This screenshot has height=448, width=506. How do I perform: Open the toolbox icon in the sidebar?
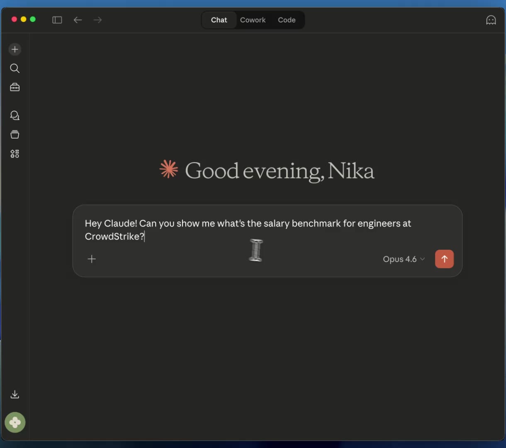click(x=15, y=87)
